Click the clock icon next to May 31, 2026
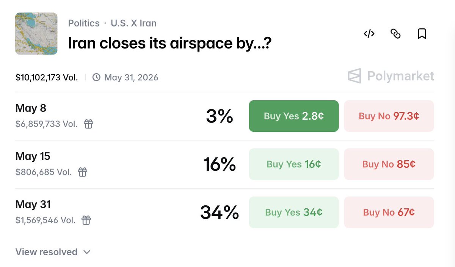The width and height of the screenshot is (455, 267). tap(97, 78)
